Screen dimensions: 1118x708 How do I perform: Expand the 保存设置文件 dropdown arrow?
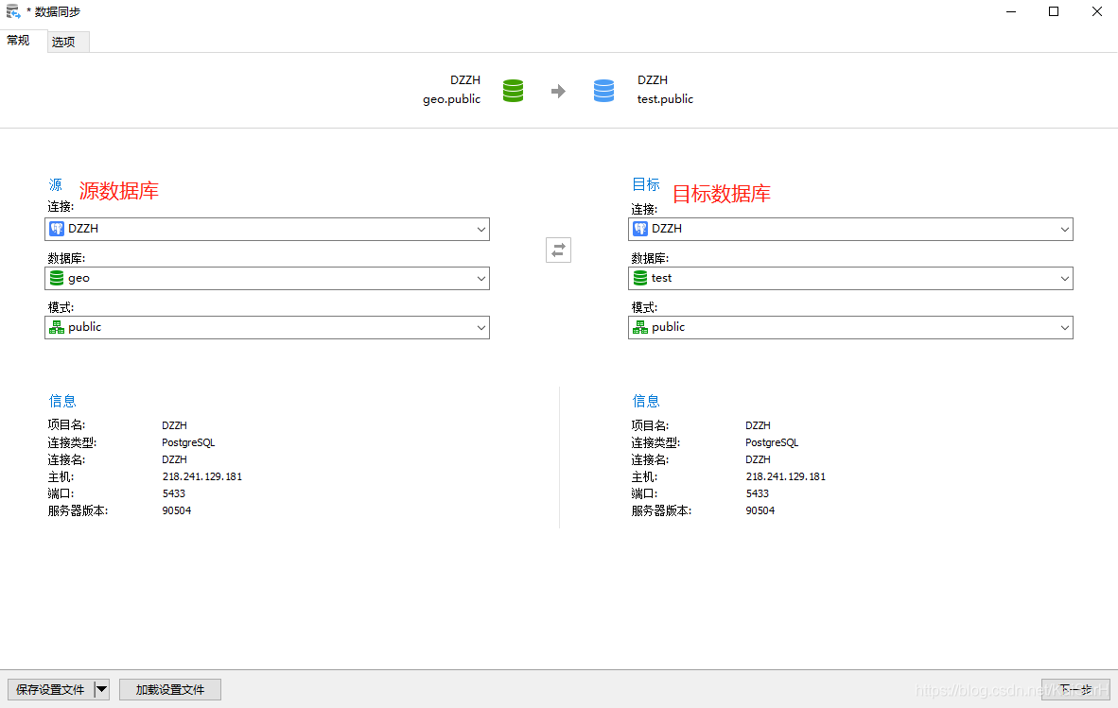[101, 689]
